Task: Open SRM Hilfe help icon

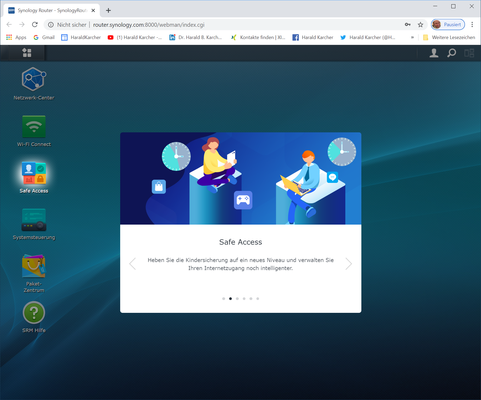Action: click(x=34, y=317)
